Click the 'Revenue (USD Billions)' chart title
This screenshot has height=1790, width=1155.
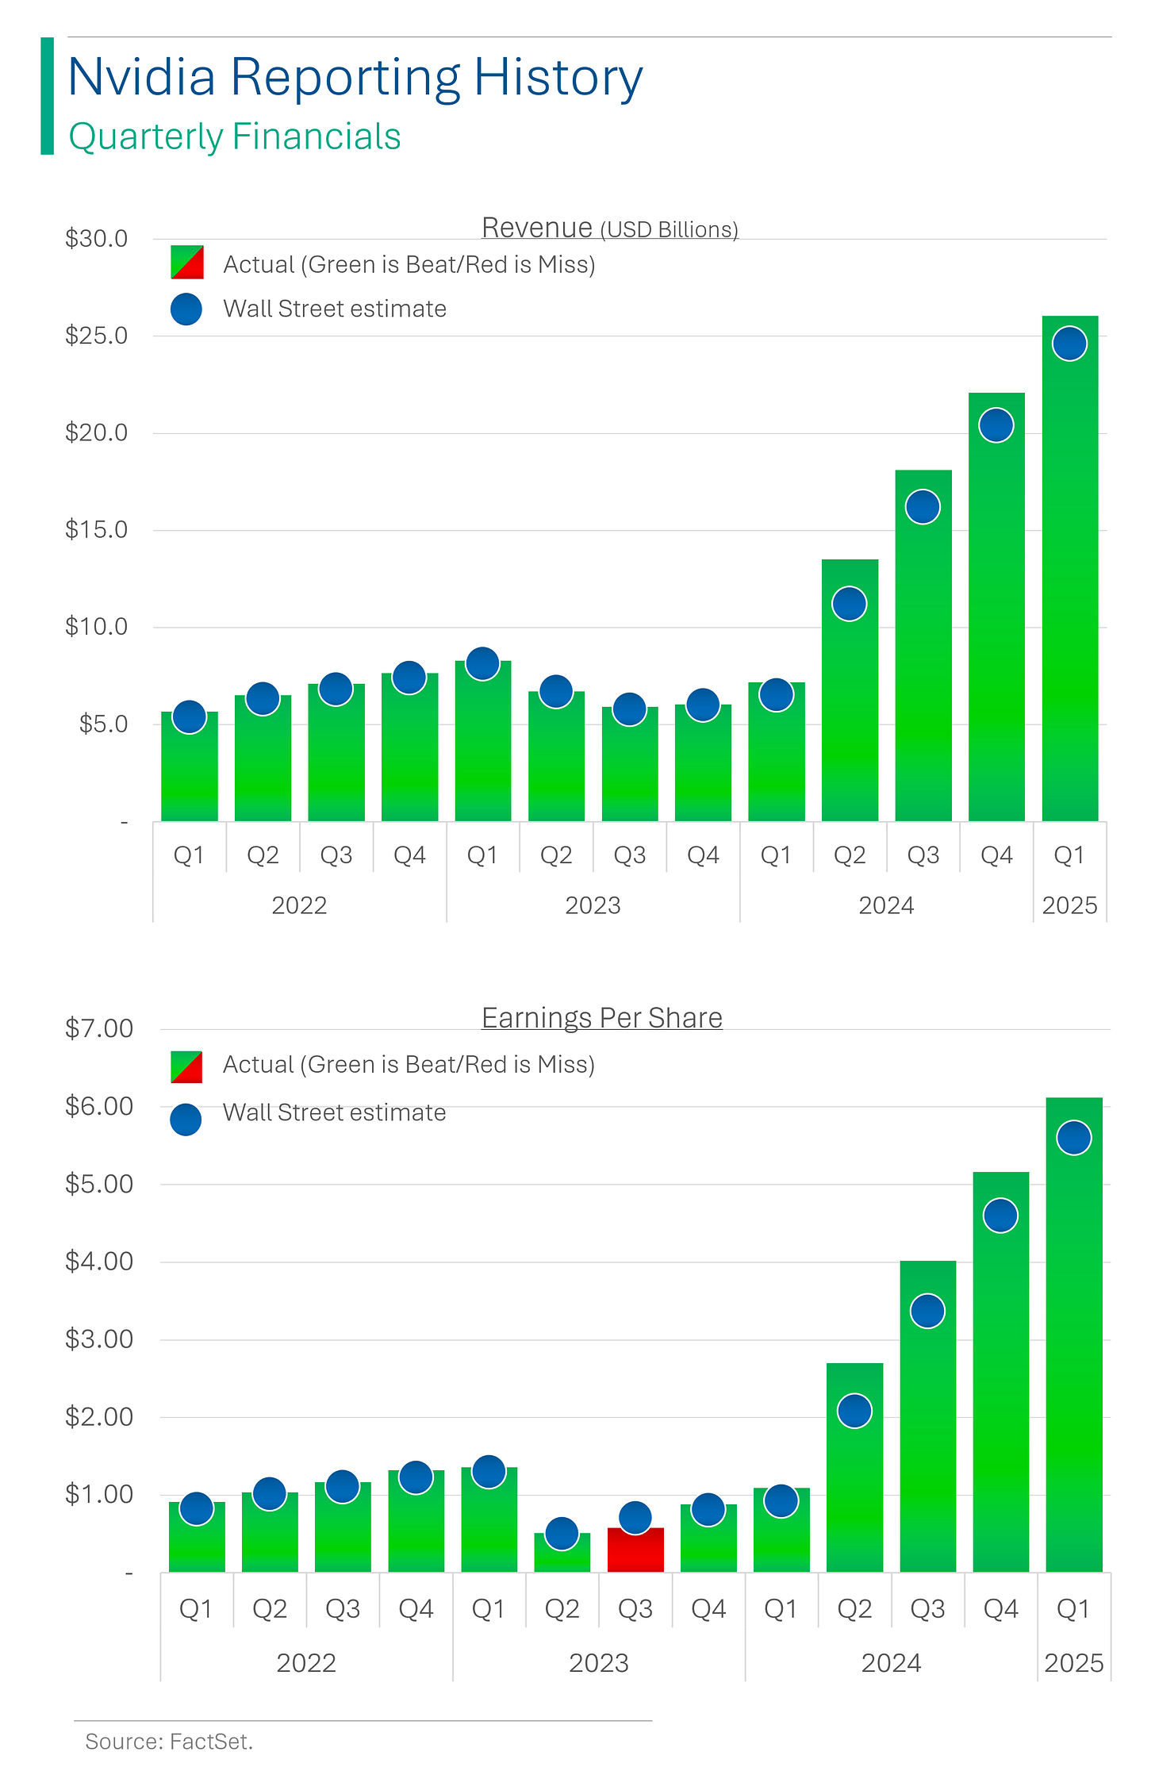pyautogui.click(x=610, y=228)
